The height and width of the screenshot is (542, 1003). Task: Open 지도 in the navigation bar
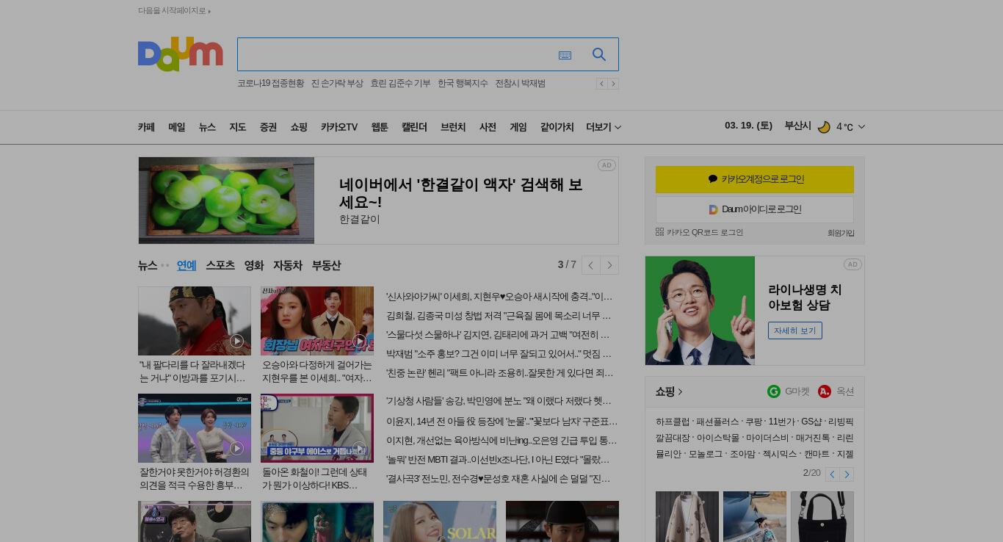point(238,127)
